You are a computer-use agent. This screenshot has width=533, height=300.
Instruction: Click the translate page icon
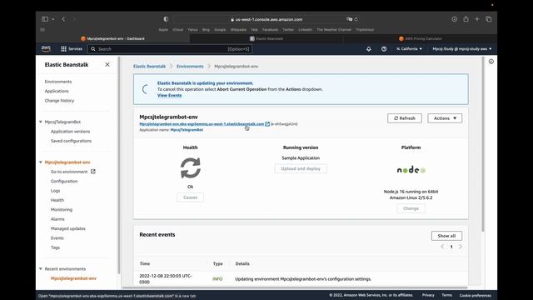(349, 19)
